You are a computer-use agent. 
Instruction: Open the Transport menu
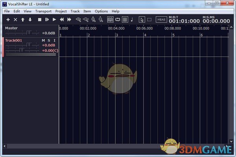[x=43, y=11]
